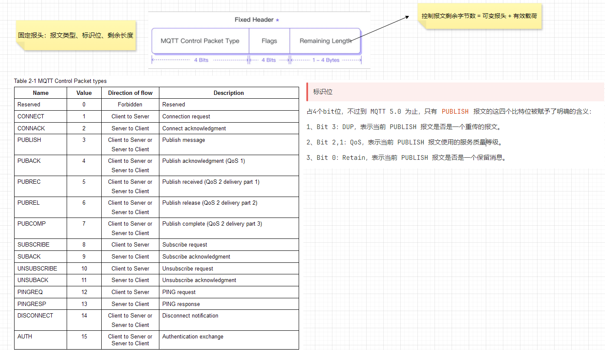Click the red PUBLISH code word in the paragraph
This screenshot has height=350, width=605.
(455, 111)
